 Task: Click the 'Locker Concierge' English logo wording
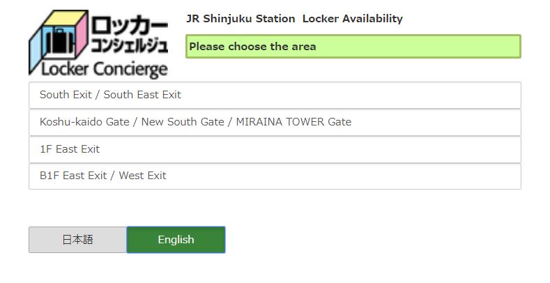(105, 69)
